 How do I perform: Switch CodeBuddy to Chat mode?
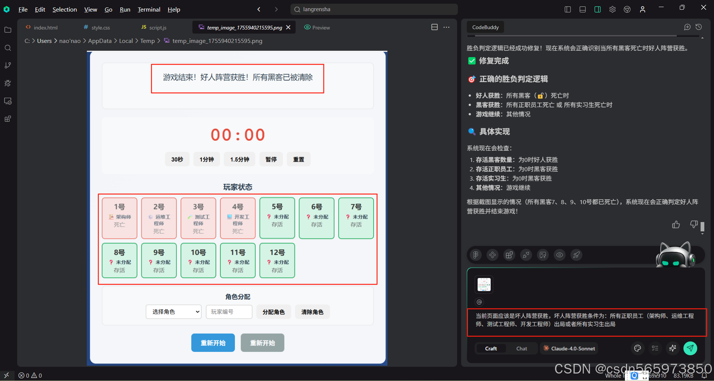pyautogui.click(x=521, y=348)
